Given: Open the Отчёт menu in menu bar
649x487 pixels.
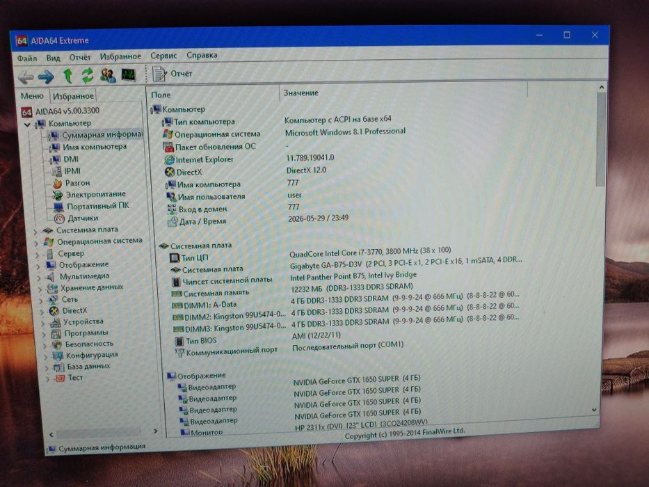Looking at the screenshot, I should 79,57.
